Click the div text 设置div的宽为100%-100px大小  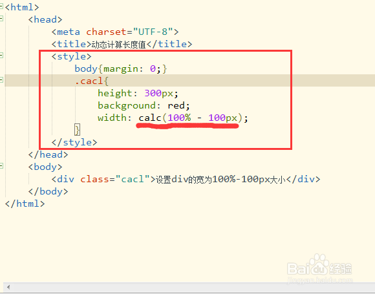[x=220, y=179]
